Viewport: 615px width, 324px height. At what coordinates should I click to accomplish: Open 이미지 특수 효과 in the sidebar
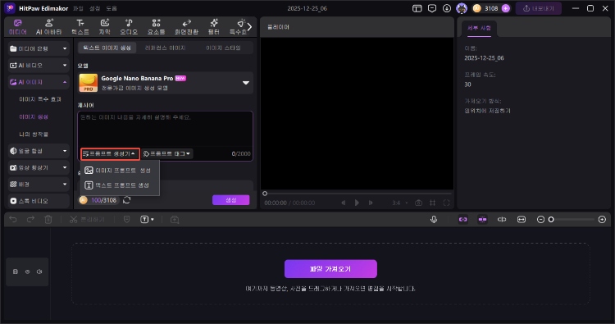[x=40, y=99]
